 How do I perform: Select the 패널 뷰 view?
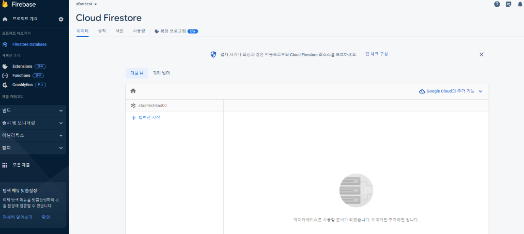coord(137,73)
